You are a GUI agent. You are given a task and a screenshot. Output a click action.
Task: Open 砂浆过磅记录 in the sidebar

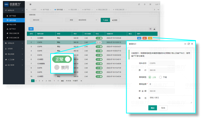(x=14, y=38)
